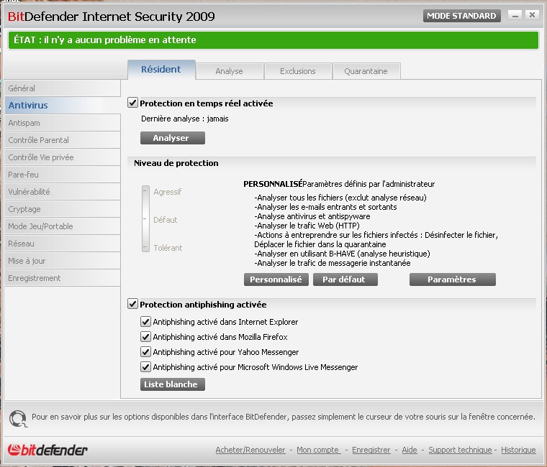Click 'Analyser le trafic de messagerie instantanée' line
The height and width of the screenshot is (467, 547).
(x=333, y=263)
